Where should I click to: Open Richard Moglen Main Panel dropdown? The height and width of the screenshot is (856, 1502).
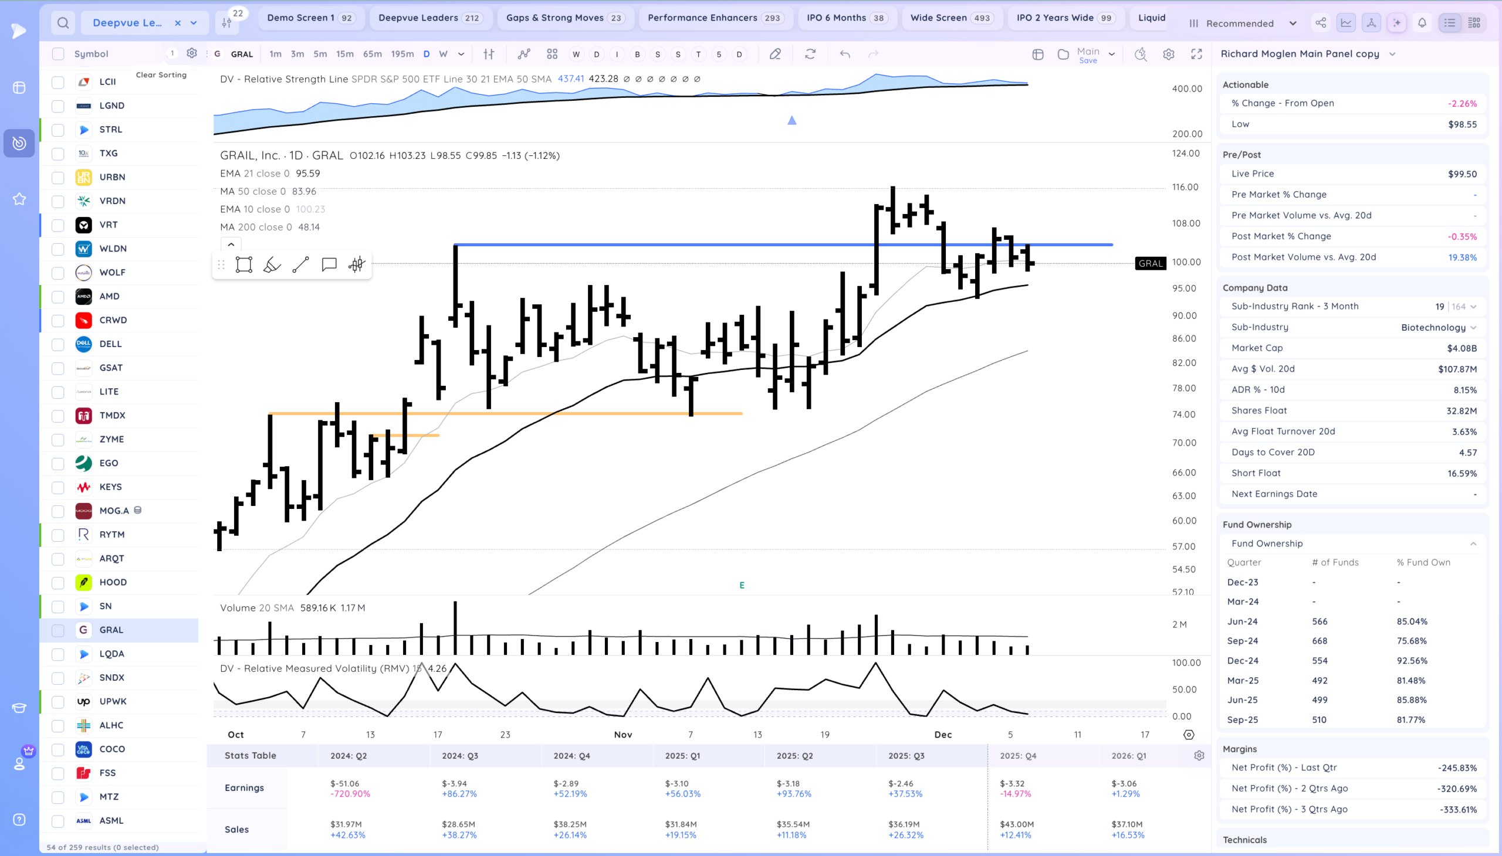click(x=1392, y=54)
